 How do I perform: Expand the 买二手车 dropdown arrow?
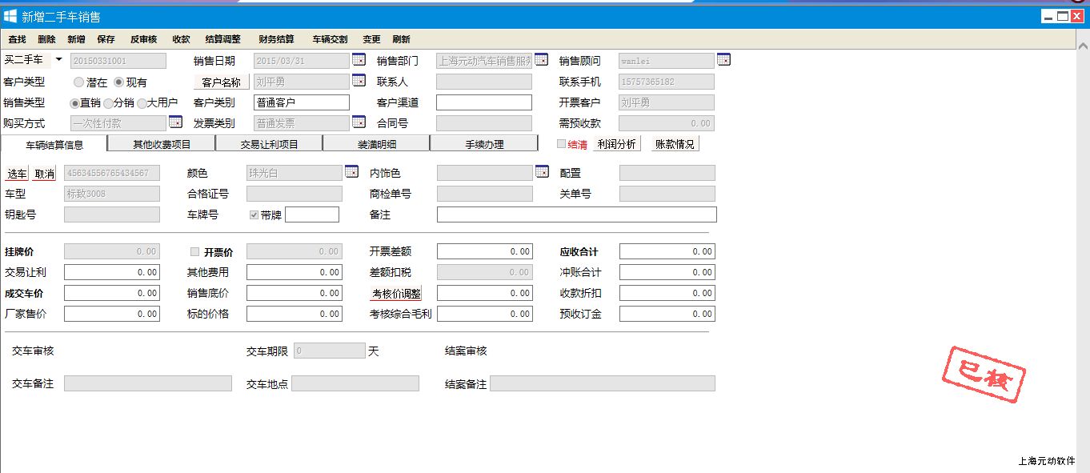click(x=58, y=60)
